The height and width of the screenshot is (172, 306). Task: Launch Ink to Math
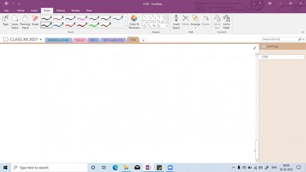226,22
